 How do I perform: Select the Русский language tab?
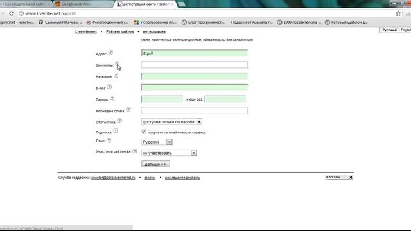(x=389, y=30)
